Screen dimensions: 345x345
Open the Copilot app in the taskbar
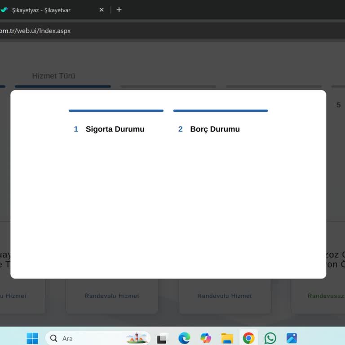tap(206, 338)
